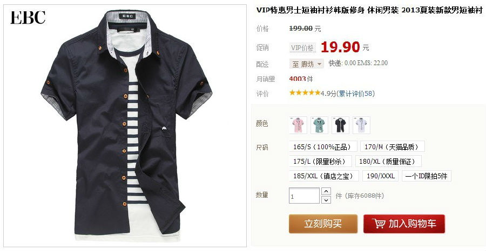Choose size 175/L option

coord(320,162)
